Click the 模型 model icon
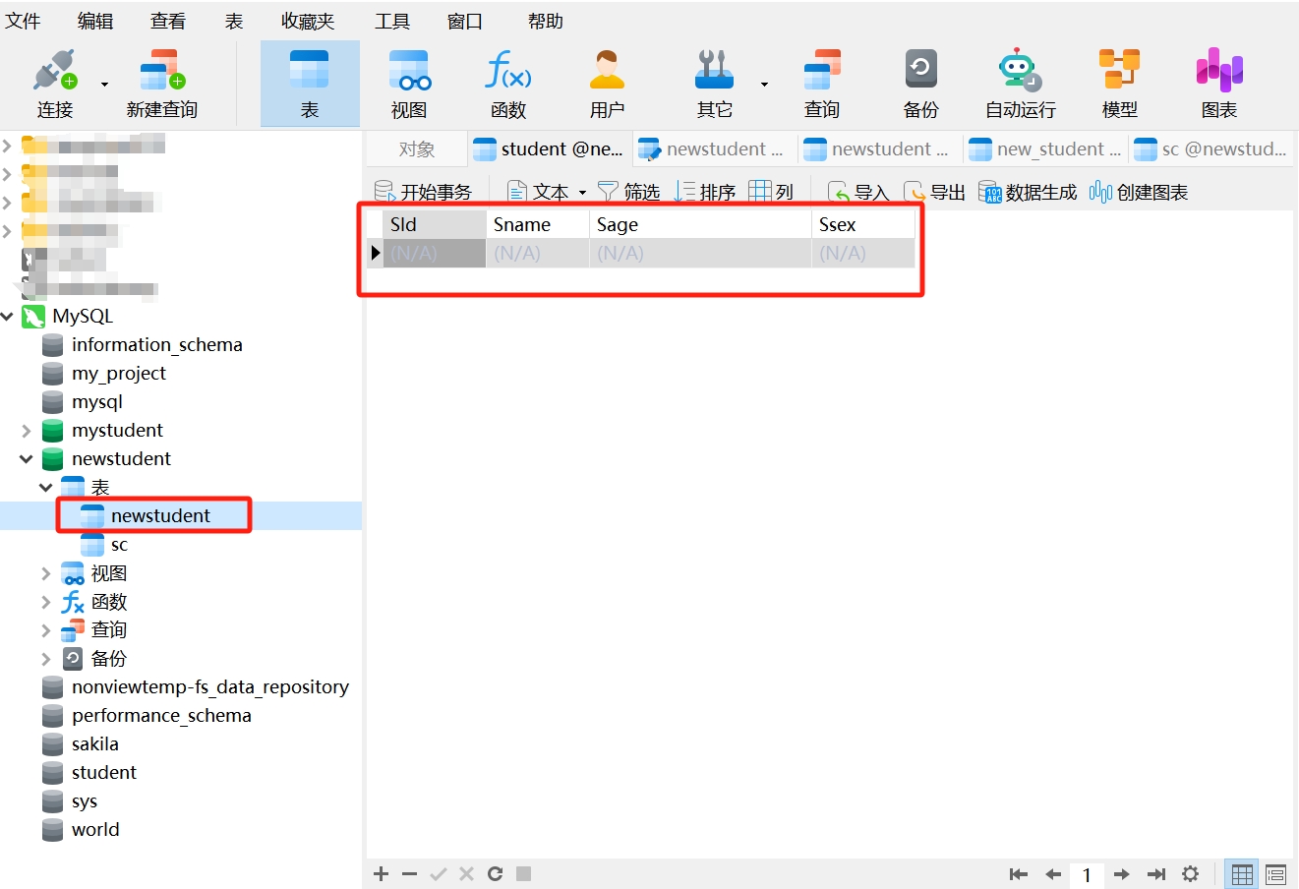The height and width of the screenshot is (889, 1299). point(1119,85)
